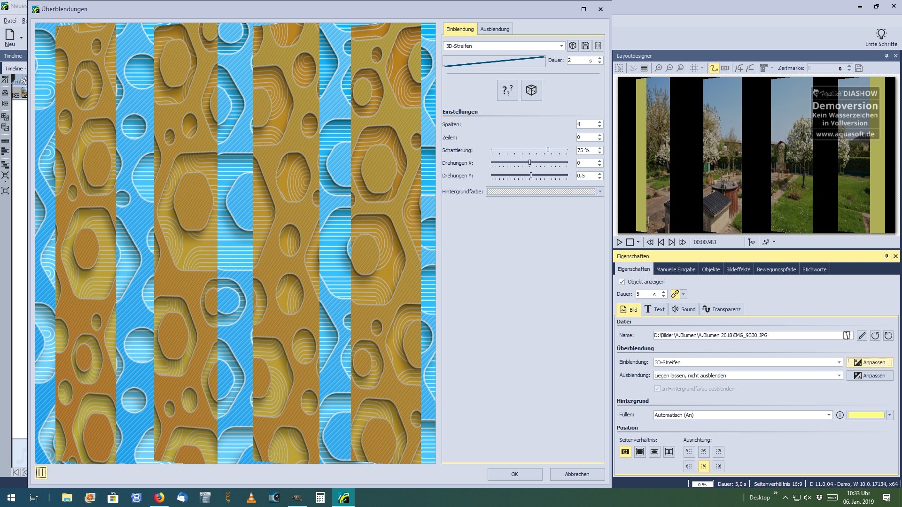Toggle the duration link chain button
The height and width of the screenshot is (507, 902).
(675, 294)
